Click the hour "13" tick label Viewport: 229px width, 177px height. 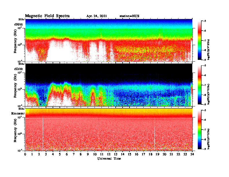click(x=116, y=154)
